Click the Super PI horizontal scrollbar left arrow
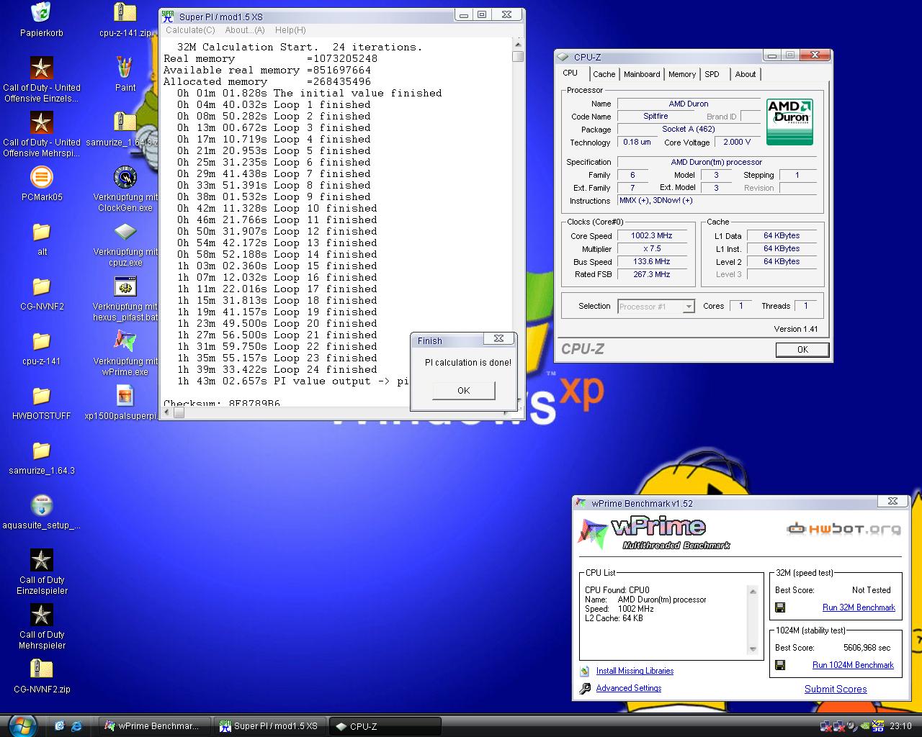The image size is (922, 737). tap(167, 412)
